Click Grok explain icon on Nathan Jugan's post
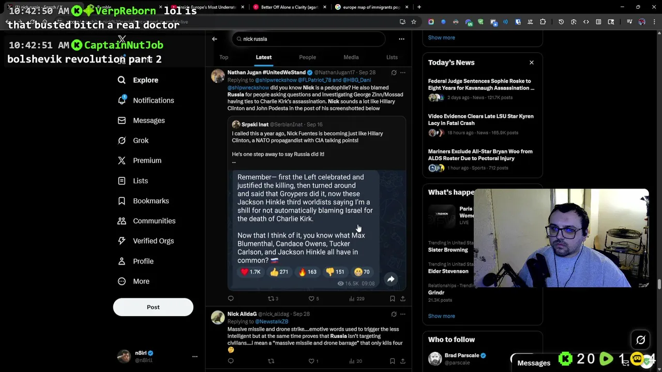The height and width of the screenshot is (372, 662). pos(394,72)
